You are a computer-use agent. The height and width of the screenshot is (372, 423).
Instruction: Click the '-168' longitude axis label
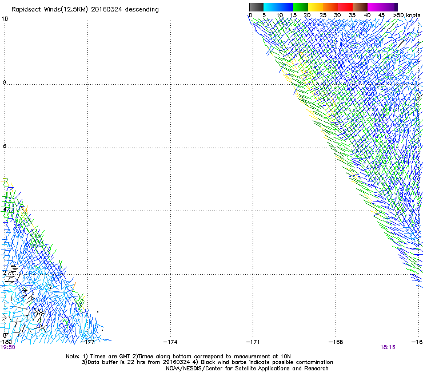336,342
